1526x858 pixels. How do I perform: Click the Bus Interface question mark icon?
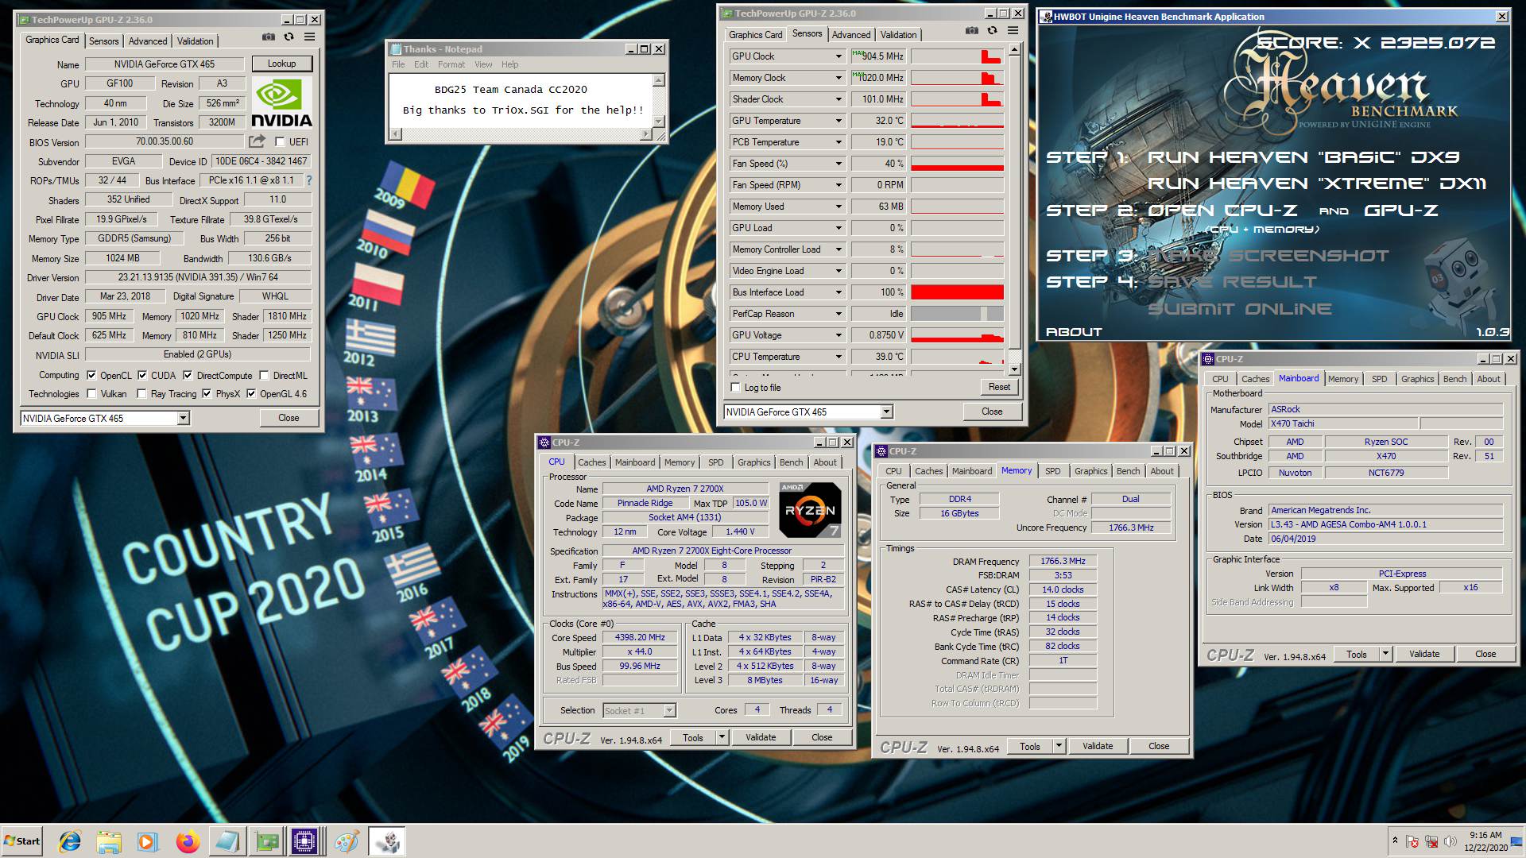309,180
